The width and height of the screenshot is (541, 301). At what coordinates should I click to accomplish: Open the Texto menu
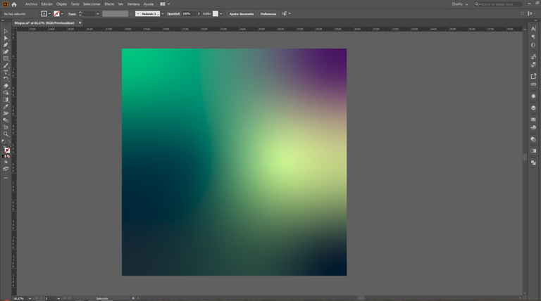(x=75, y=4)
